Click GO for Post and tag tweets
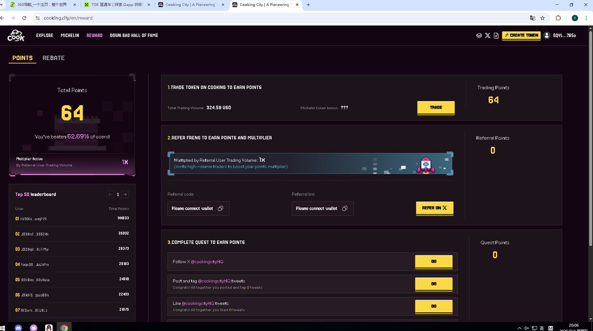Screen dimensions: 593x331 tap(434, 284)
